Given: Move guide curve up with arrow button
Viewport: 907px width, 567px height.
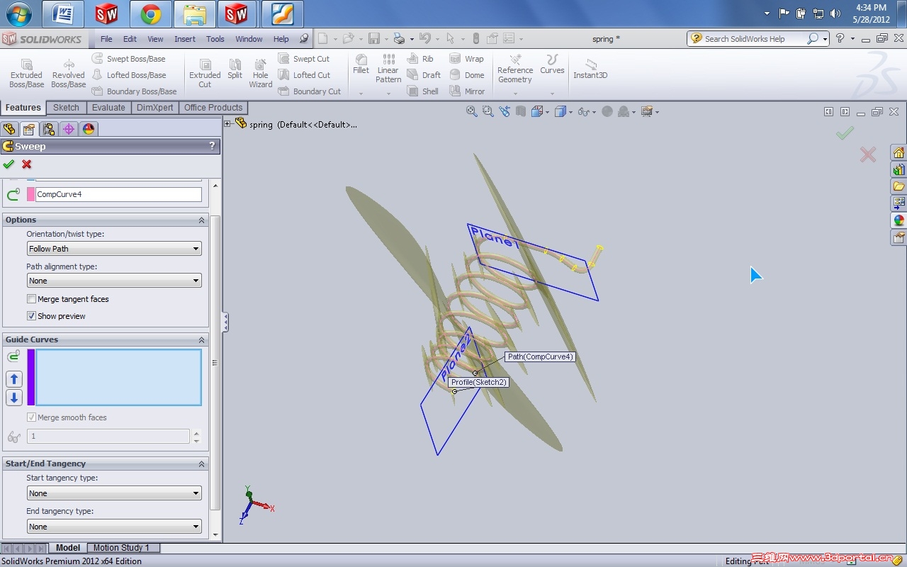Looking at the screenshot, I should point(14,378).
